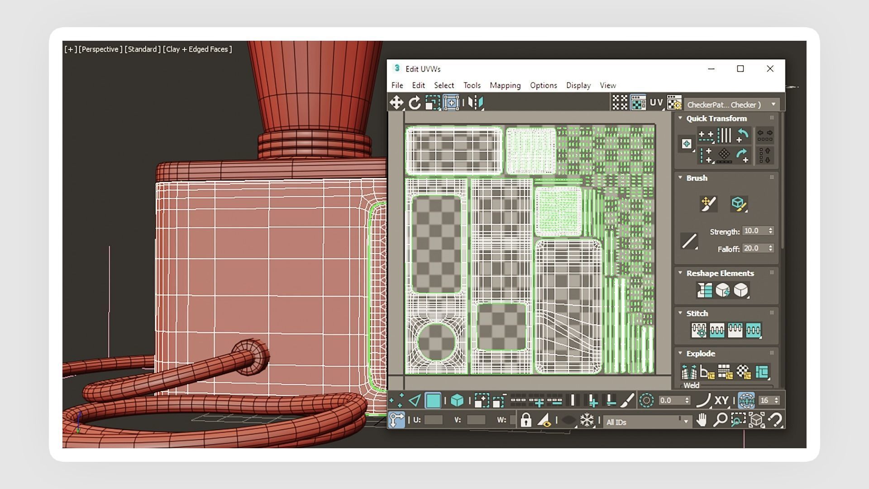Image resolution: width=869 pixels, height=489 pixels.
Task: Toggle the Lock selection padlock
Action: tap(525, 421)
